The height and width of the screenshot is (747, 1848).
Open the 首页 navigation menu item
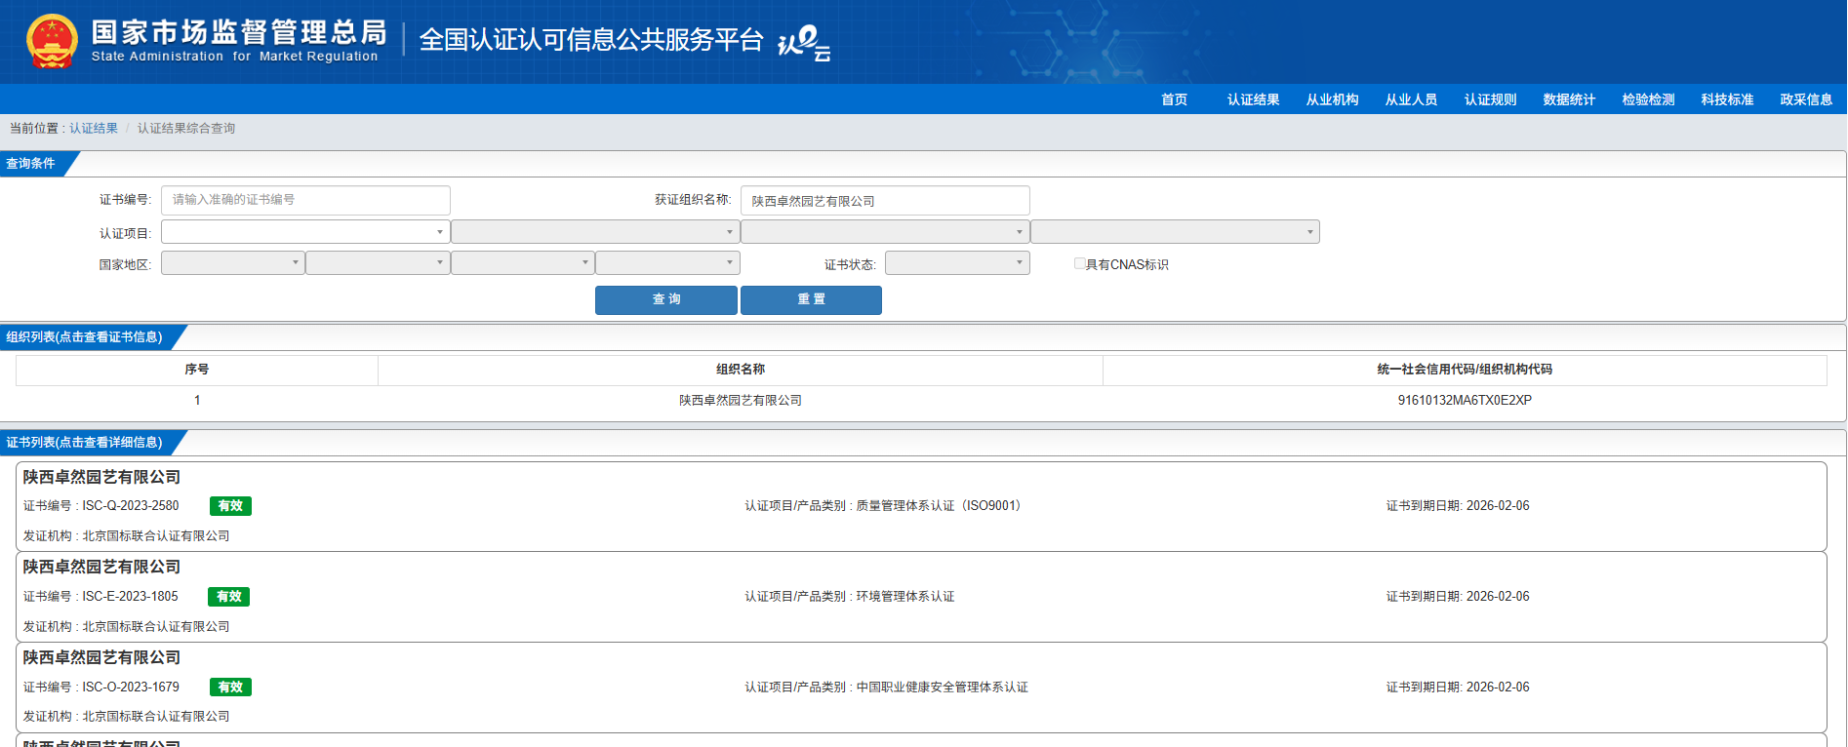coord(1174,99)
